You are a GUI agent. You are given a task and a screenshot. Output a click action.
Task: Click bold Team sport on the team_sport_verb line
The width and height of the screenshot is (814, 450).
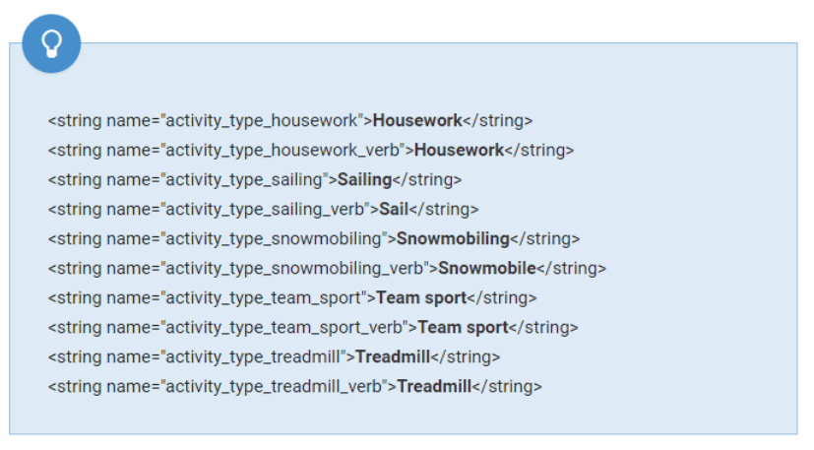pos(463,328)
